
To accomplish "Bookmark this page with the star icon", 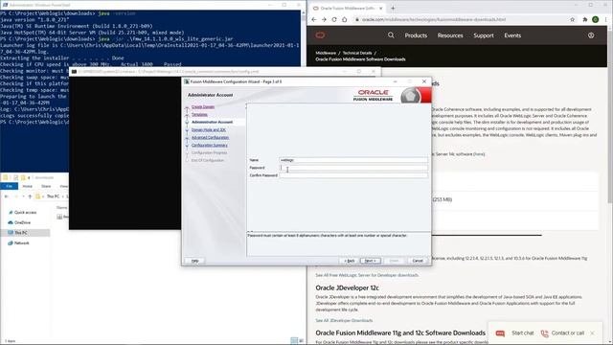I will (x=573, y=19).
